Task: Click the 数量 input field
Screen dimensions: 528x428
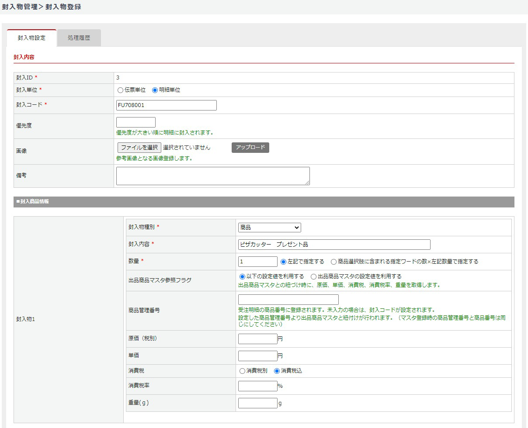Action: (x=257, y=262)
